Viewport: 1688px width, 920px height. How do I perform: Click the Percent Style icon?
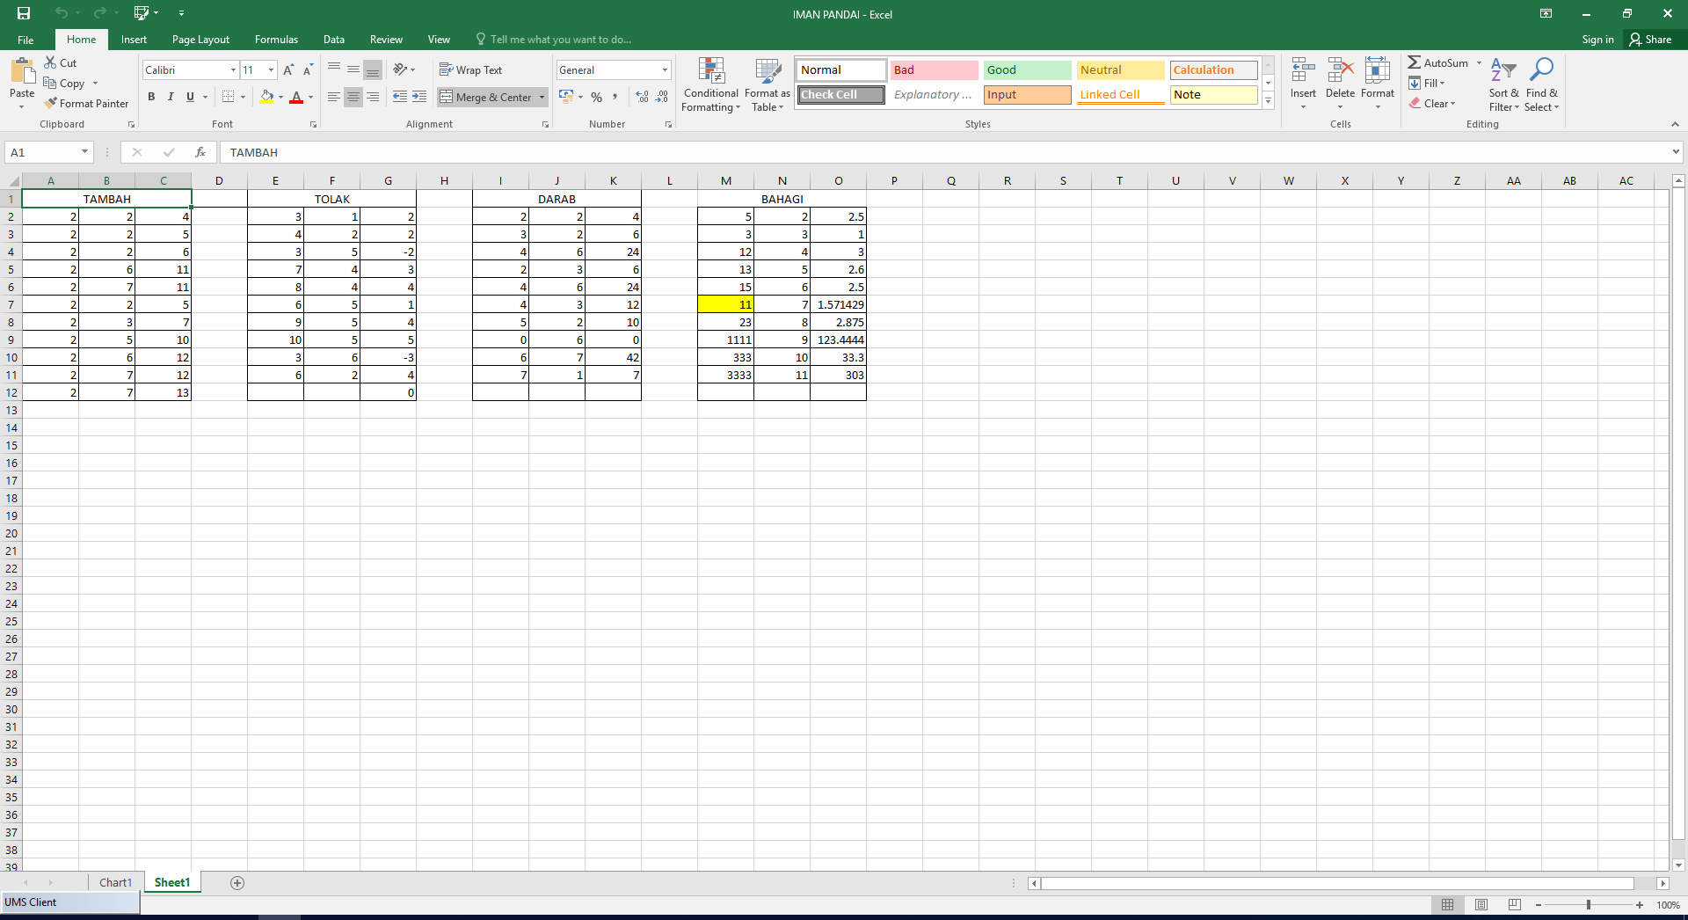(x=597, y=97)
